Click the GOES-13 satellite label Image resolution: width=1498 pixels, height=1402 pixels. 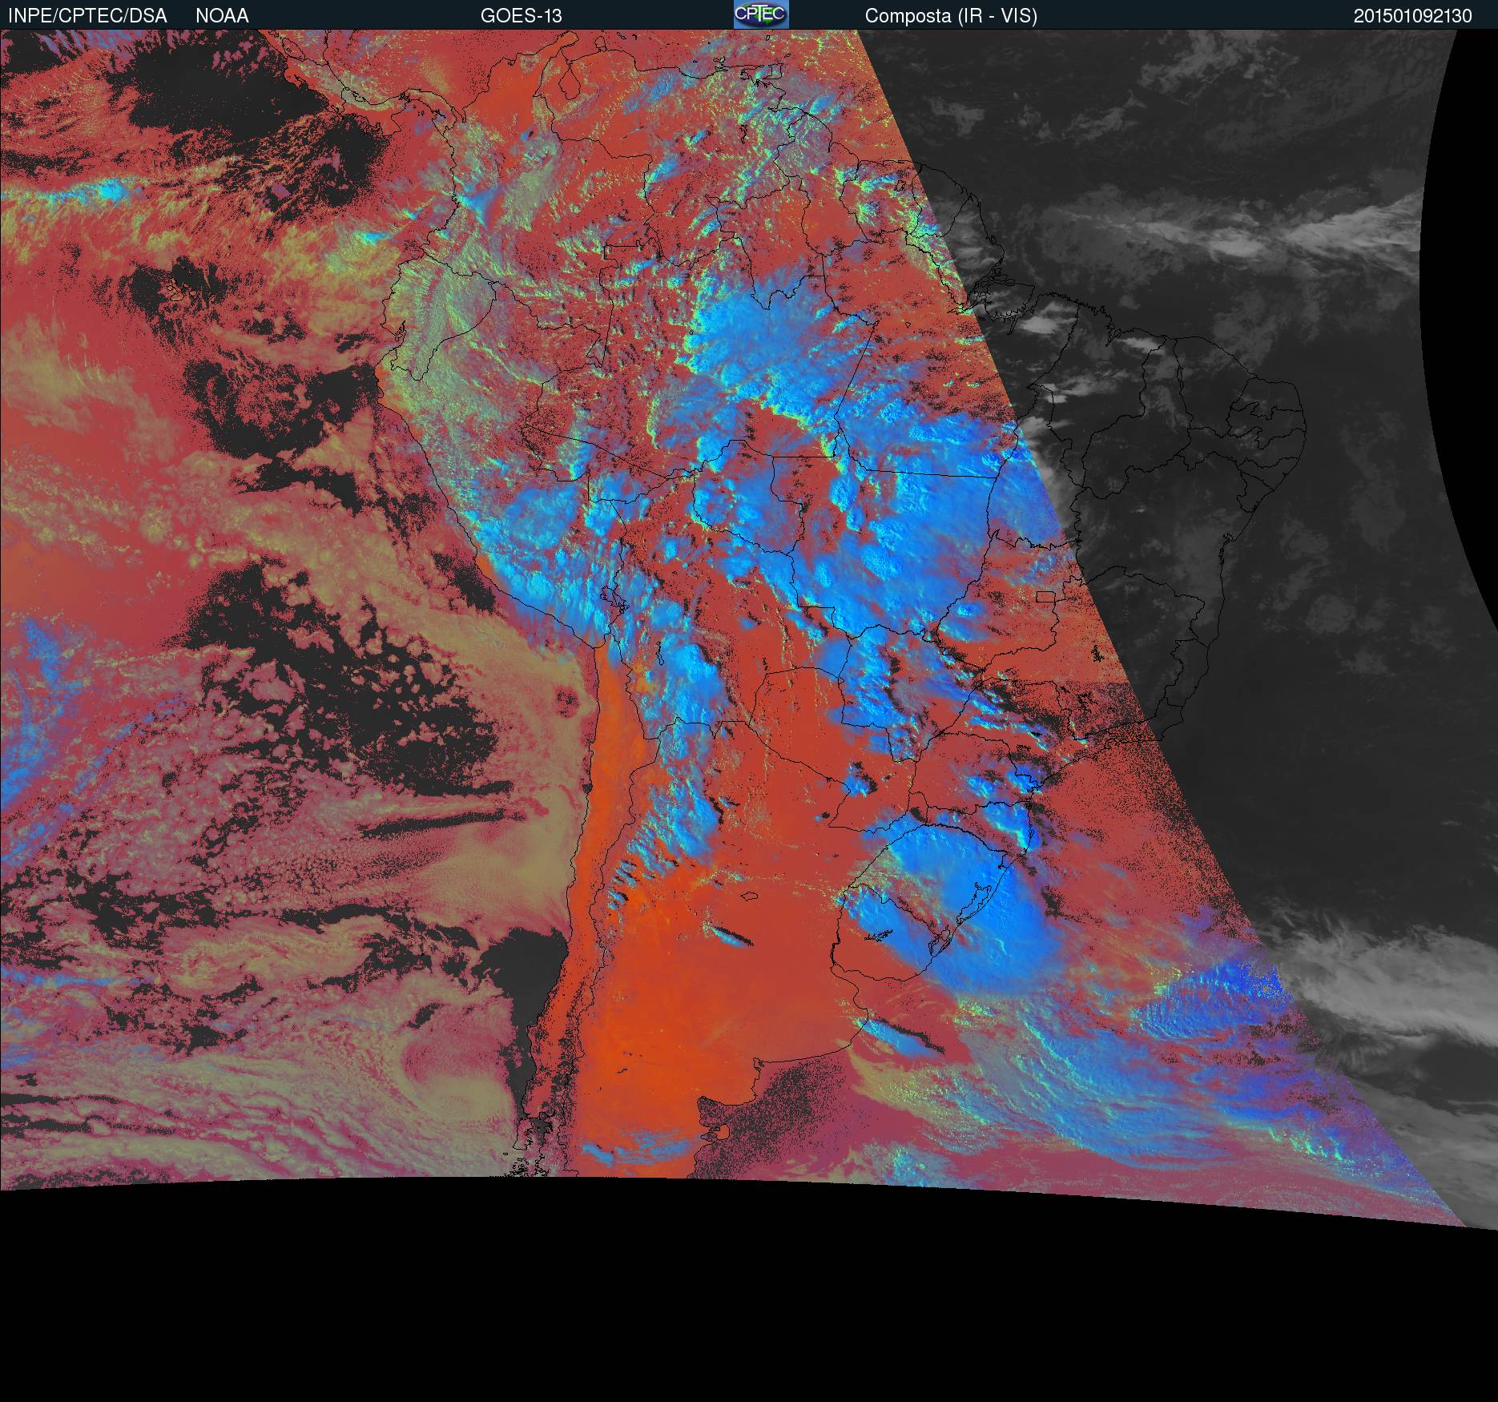521,16
